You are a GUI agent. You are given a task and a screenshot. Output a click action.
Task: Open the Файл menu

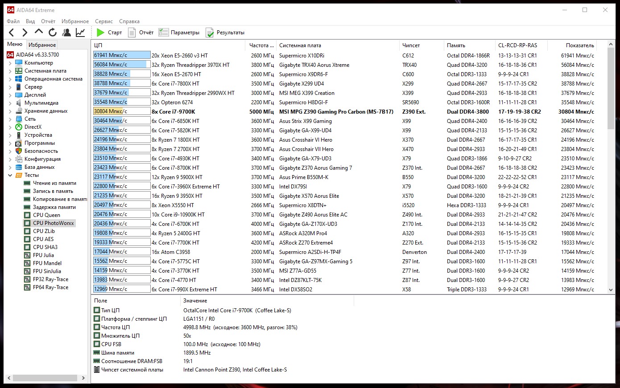(13, 21)
